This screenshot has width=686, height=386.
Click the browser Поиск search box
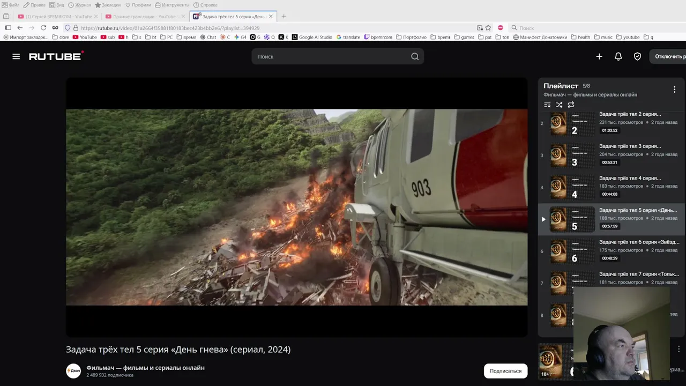tap(595, 28)
